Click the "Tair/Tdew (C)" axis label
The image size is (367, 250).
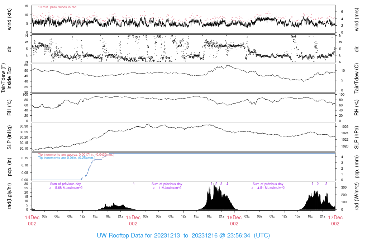(357, 78)
